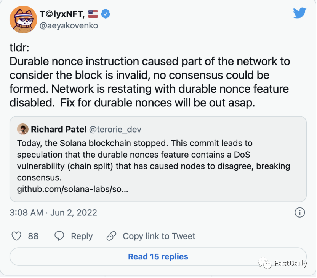The height and width of the screenshot is (278, 317).
Task: Like the tweet with heart icon
Action: pos(16,236)
